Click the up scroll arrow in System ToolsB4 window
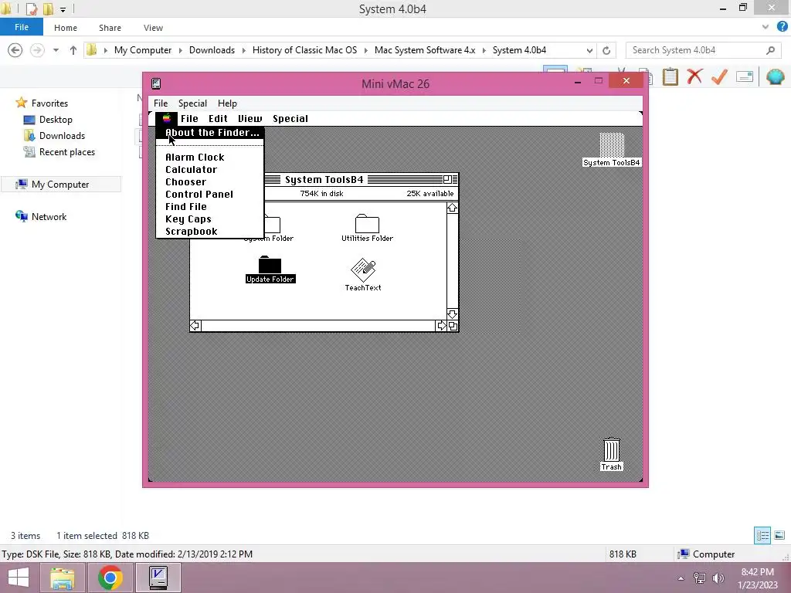The width and height of the screenshot is (791, 593). (x=452, y=208)
